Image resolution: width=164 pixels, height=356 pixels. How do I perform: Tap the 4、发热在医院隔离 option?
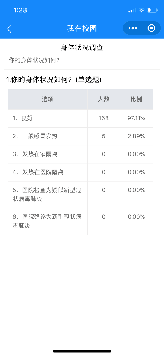pyautogui.click(x=38, y=172)
